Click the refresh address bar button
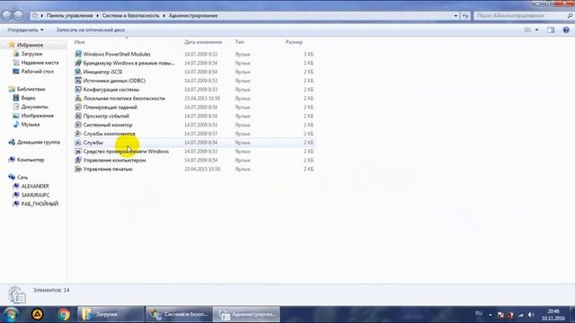The image size is (575, 323). pyautogui.click(x=465, y=16)
